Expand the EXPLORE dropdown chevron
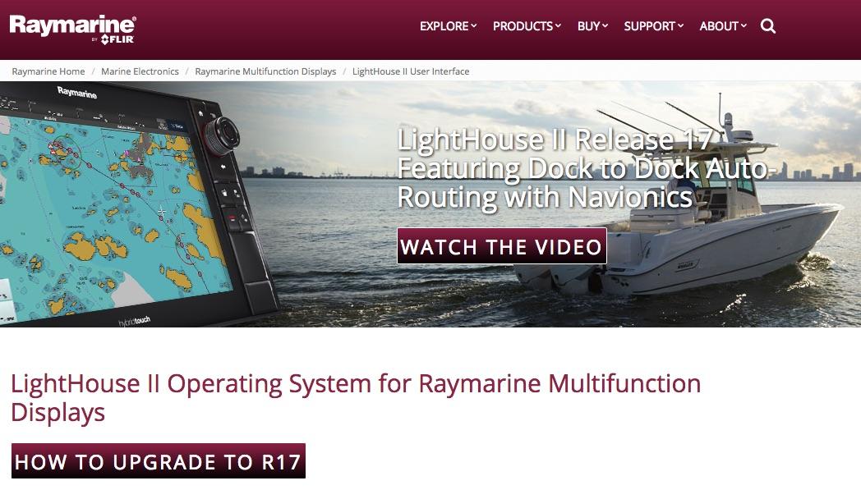The width and height of the screenshot is (861, 499). tap(474, 25)
